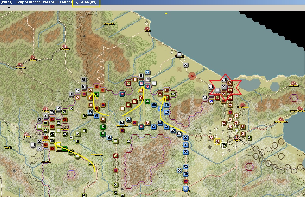
Task: Select the dark red counter with the olive square symbol
Action: (x=116, y=156)
